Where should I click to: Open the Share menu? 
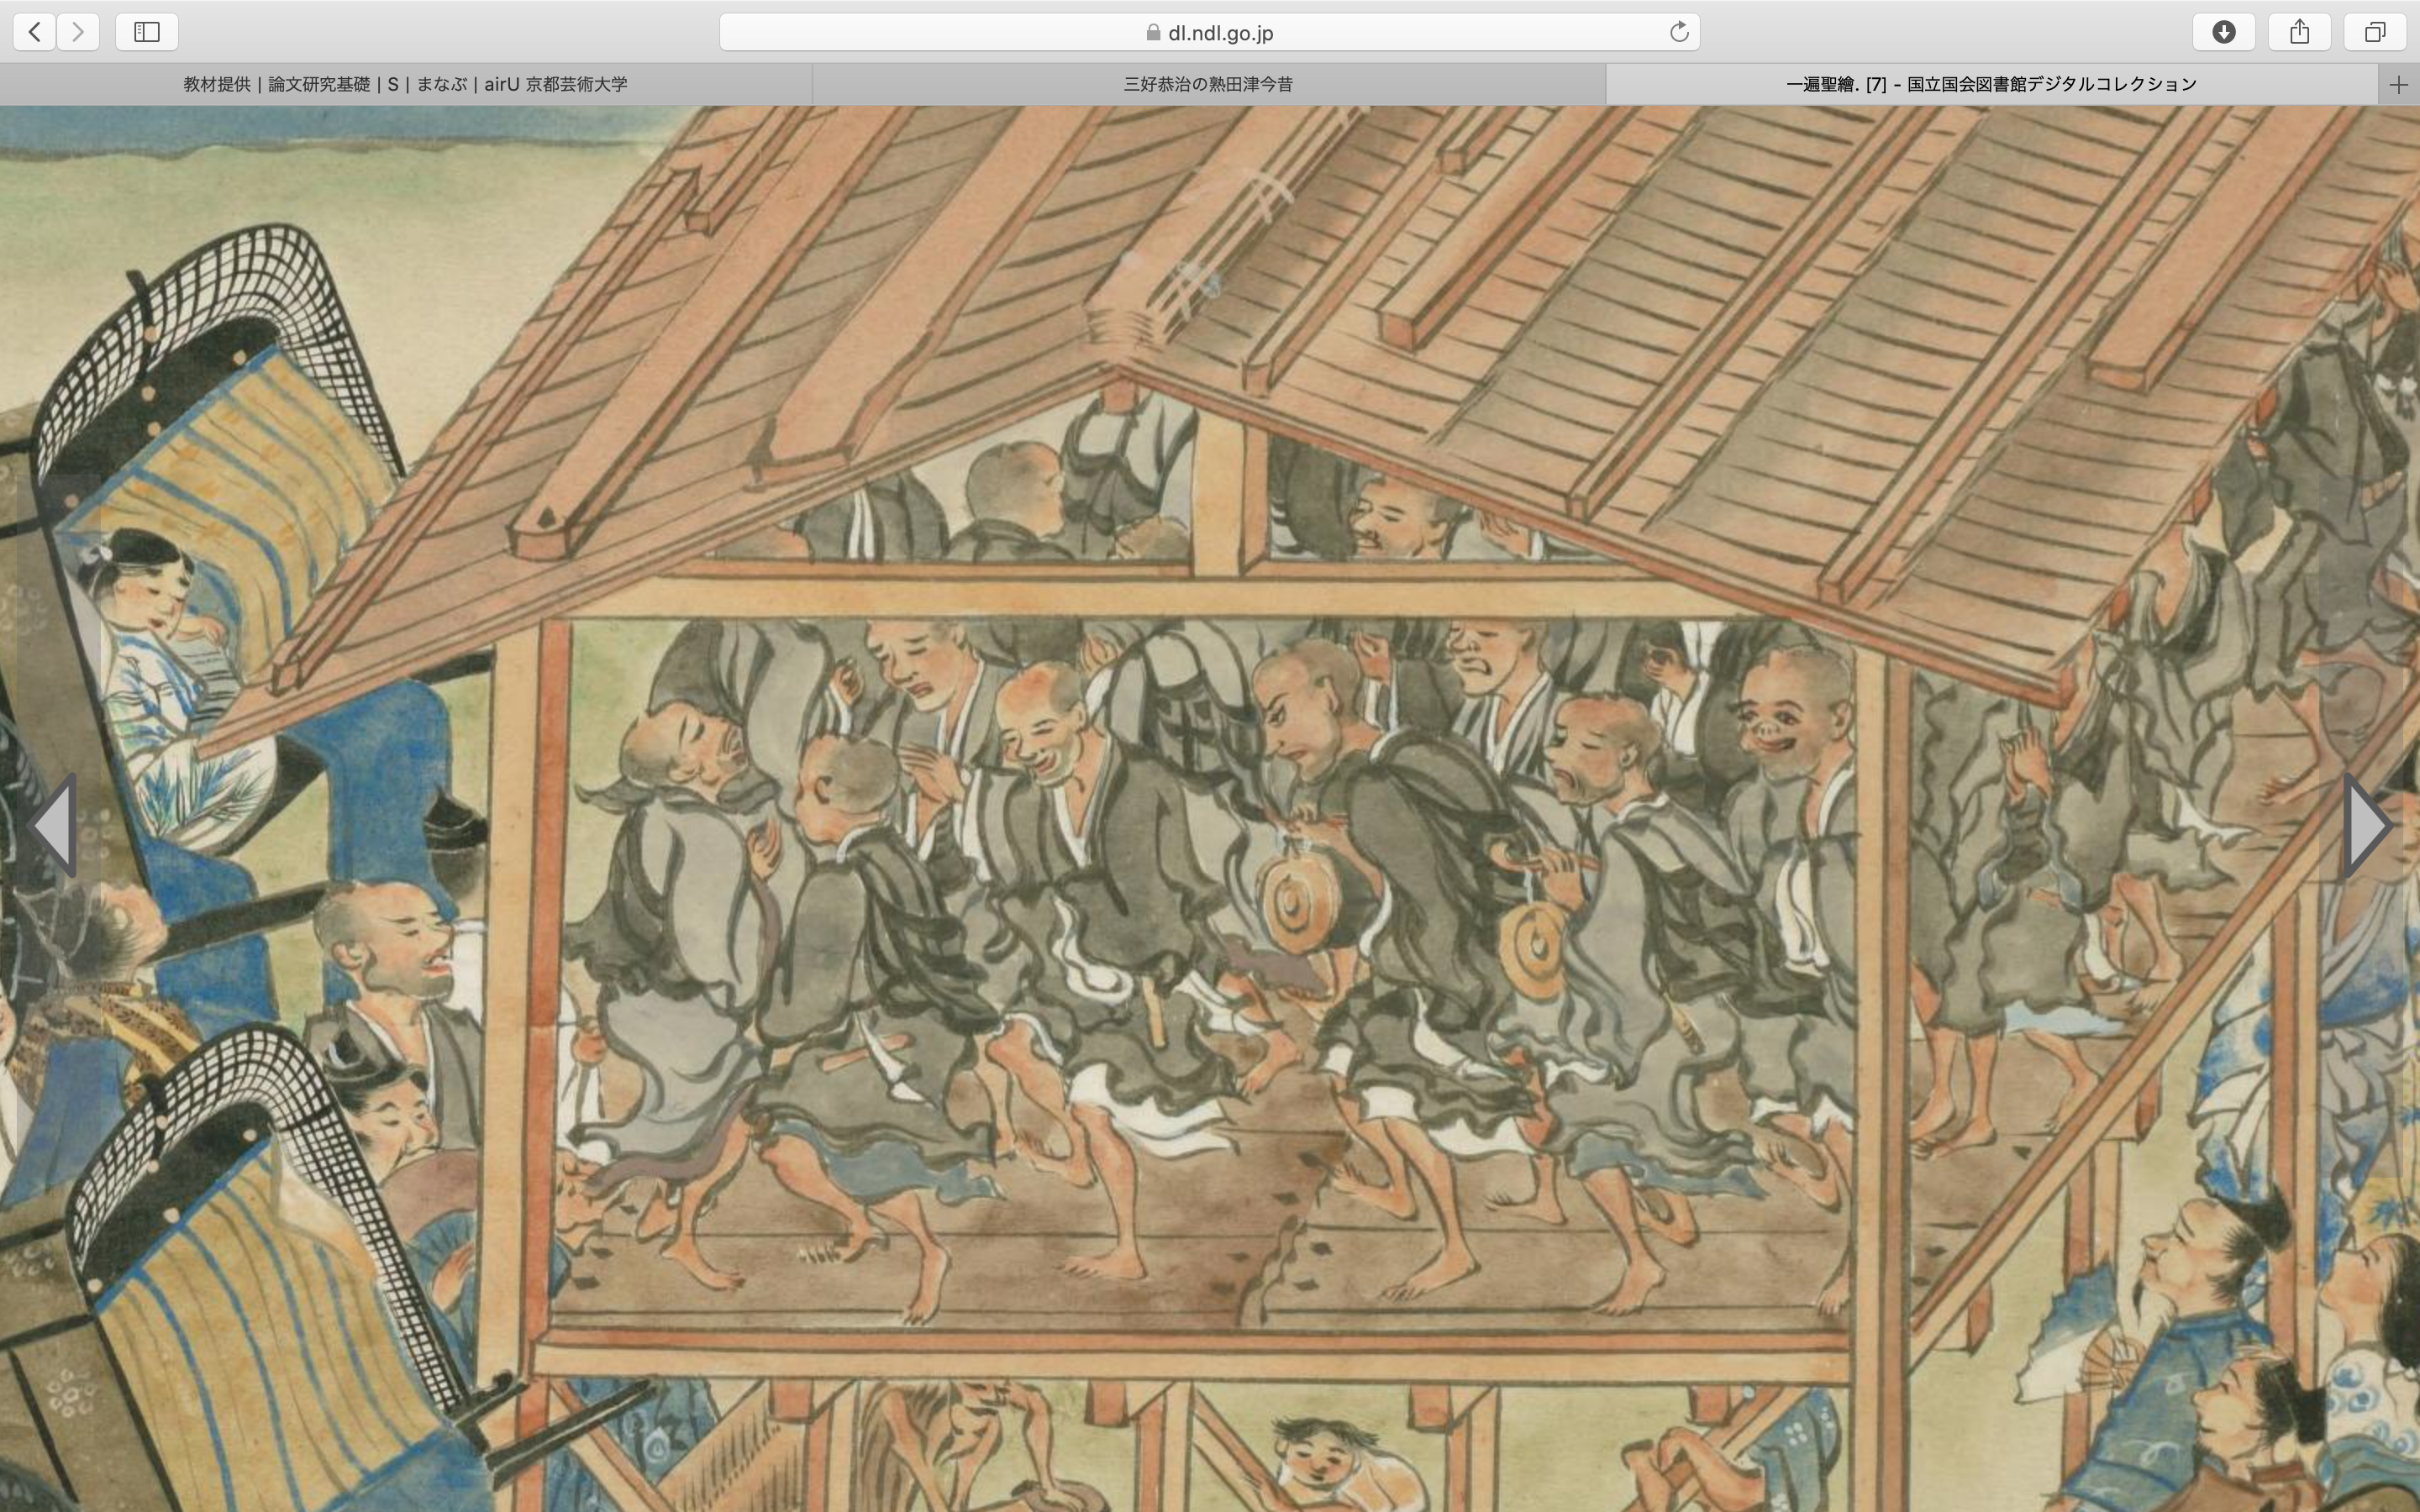[x=2299, y=32]
